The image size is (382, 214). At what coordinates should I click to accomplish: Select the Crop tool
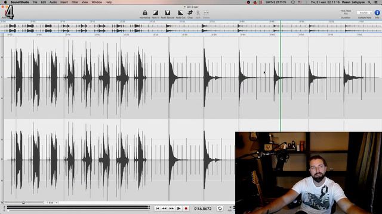click(190, 14)
